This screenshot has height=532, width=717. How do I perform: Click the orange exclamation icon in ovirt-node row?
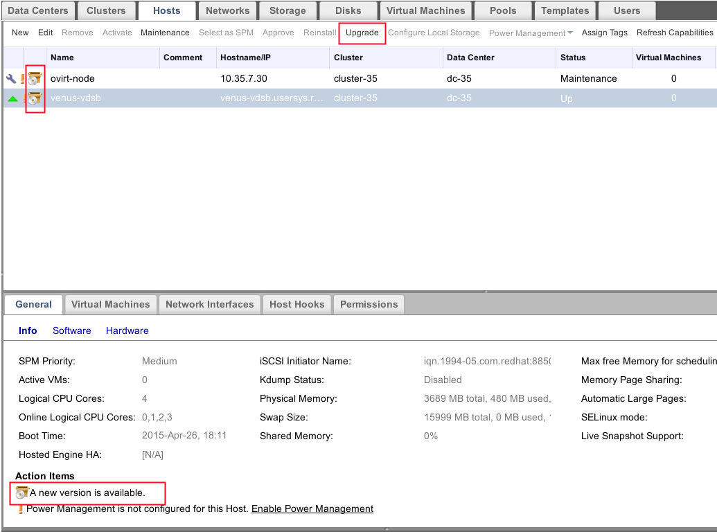coord(23,79)
